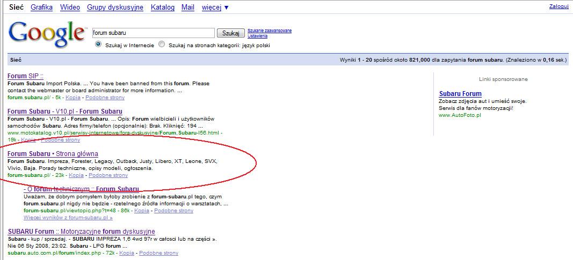Open 'SUBARU Forum :: Motoryzacyjne forum dyskusyjne' result
This screenshot has height=260, width=573.
point(81,232)
